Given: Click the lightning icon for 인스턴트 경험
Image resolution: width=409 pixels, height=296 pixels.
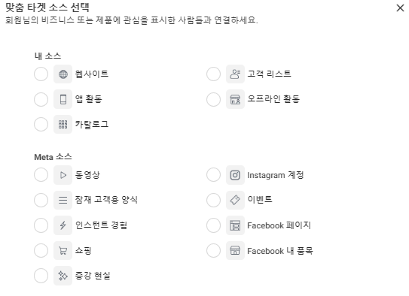Looking at the screenshot, I should click(63, 225).
